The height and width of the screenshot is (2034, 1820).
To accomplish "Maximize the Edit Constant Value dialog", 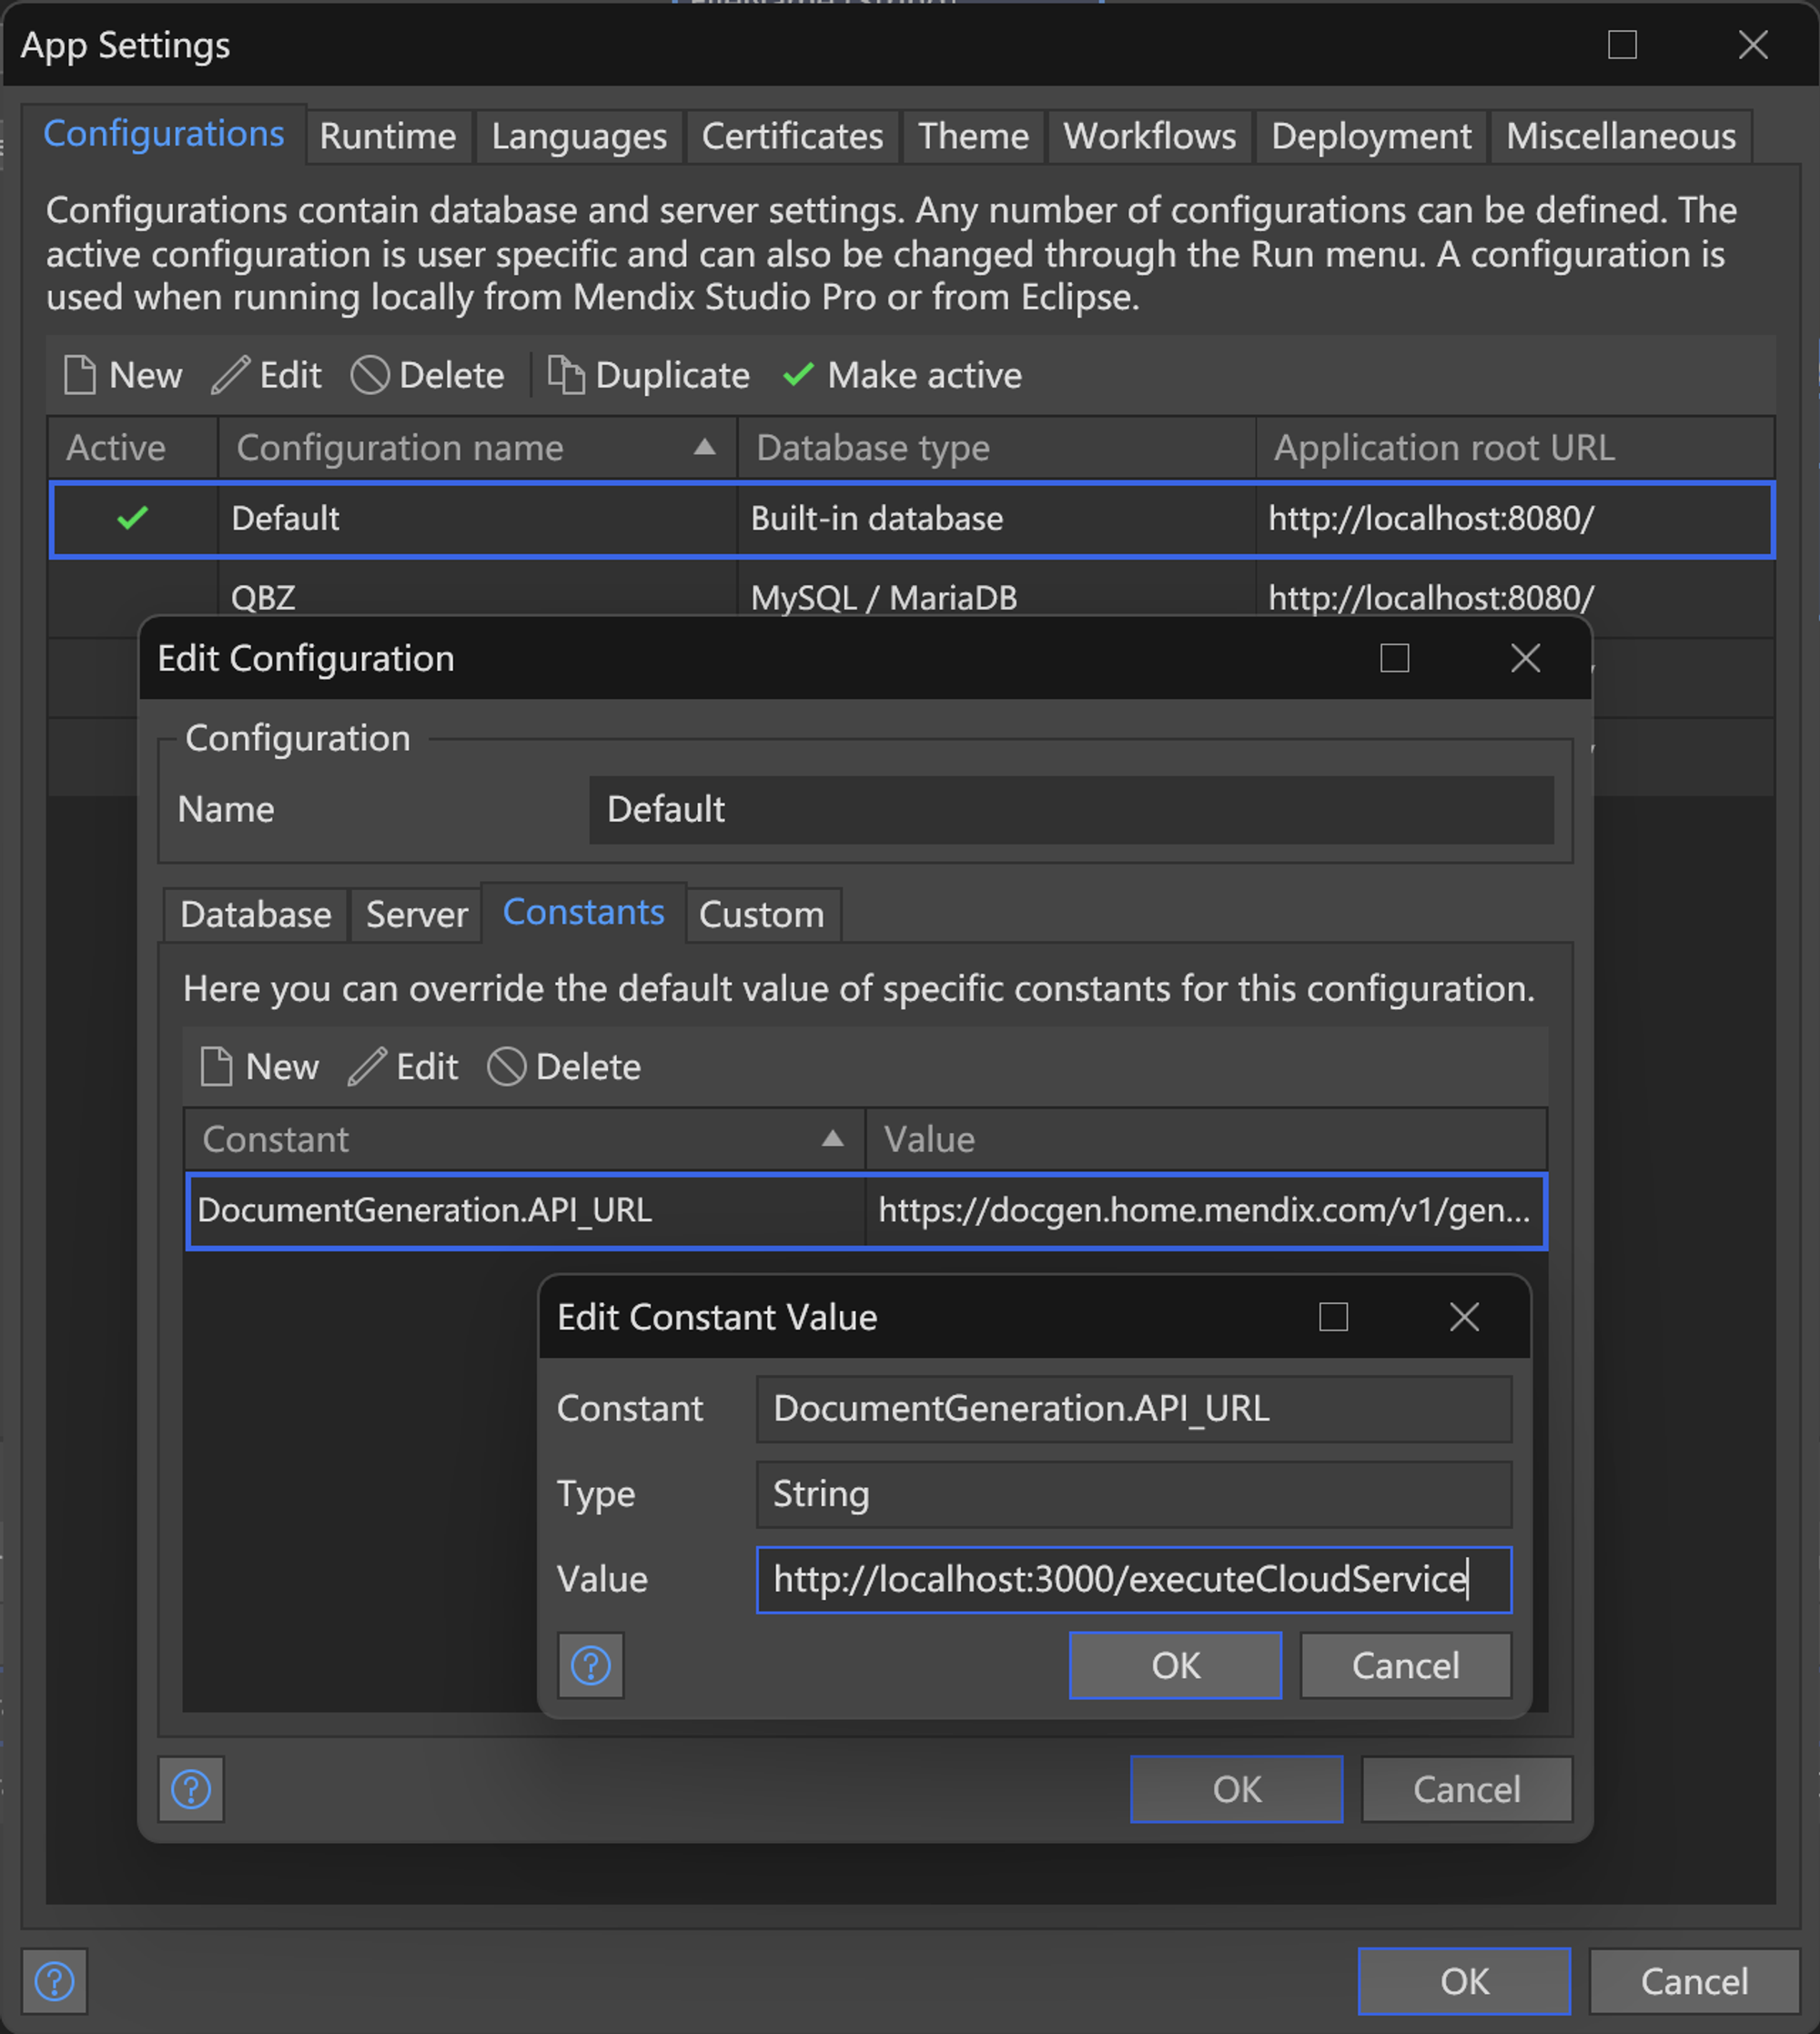I will tap(1333, 1317).
